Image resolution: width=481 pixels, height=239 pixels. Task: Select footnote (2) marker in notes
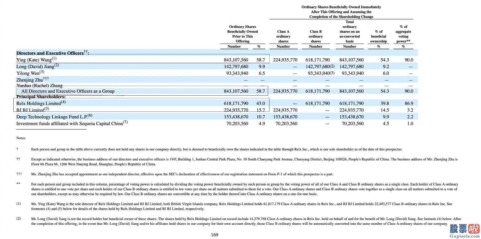click(18, 218)
